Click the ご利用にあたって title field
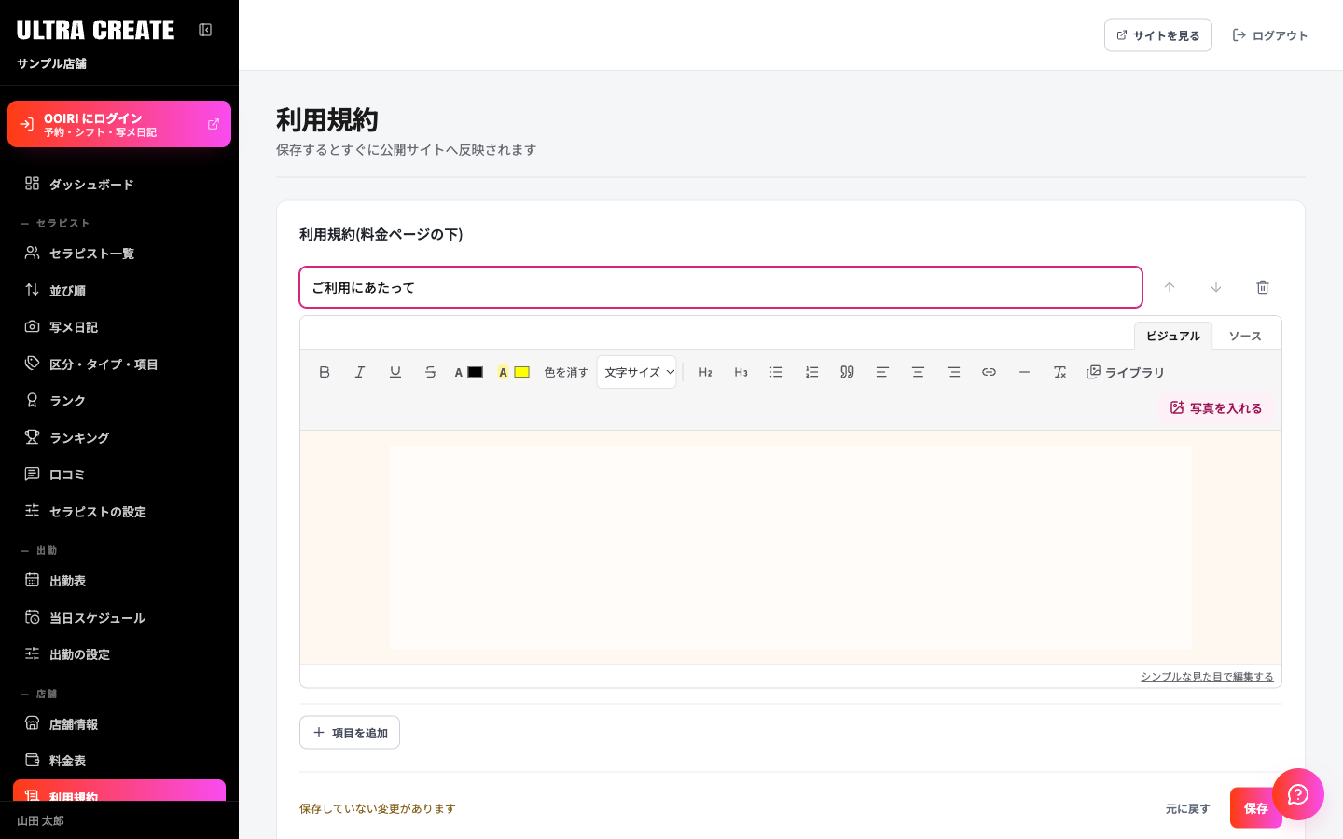The image size is (1343, 839). (721, 287)
